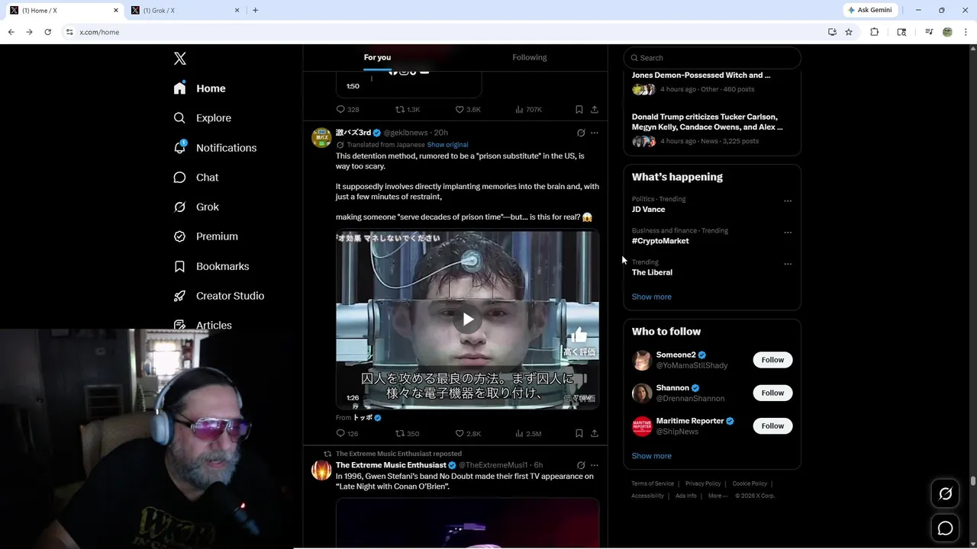Switch to the Grok / X browser tab
977x549 pixels.
coord(185,10)
